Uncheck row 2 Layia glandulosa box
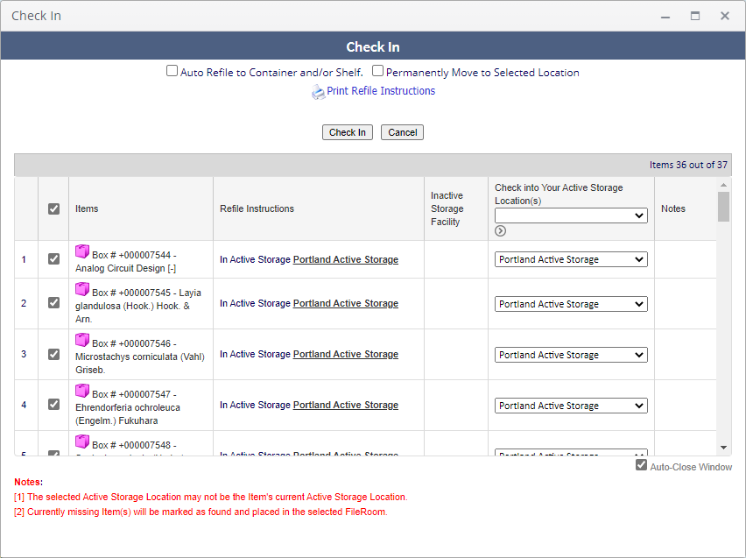 tap(53, 303)
